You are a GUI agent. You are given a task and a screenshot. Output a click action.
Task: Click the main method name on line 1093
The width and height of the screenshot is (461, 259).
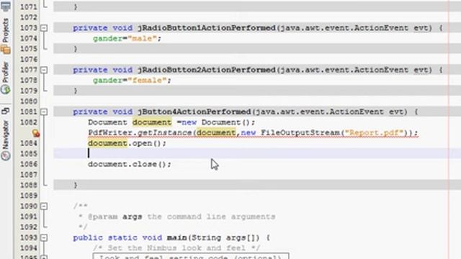176,237
